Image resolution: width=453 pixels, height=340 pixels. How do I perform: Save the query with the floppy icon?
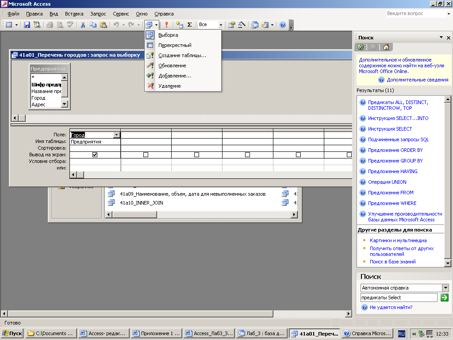[x=27, y=25]
